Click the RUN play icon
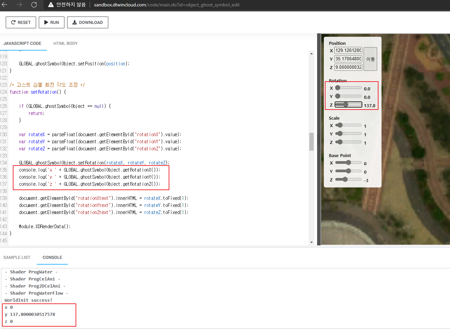The height and width of the screenshot is (329, 450). point(46,22)
